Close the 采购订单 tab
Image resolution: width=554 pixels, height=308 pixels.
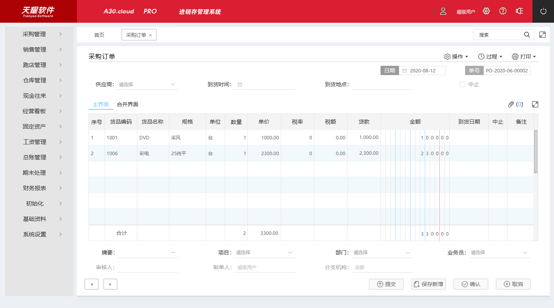150,35
